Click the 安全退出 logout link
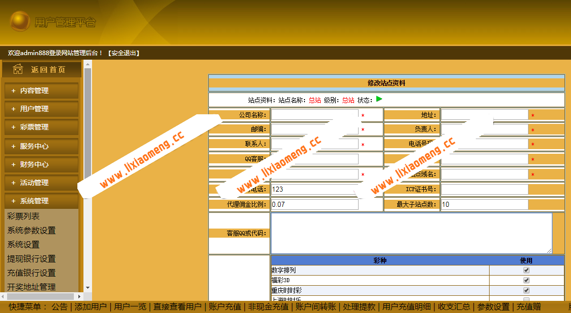The image size is (571, 313). click(124, 53)
